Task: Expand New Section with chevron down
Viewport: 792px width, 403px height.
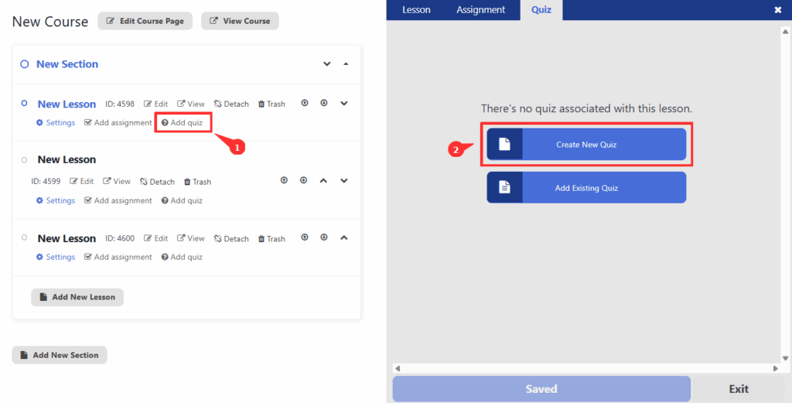Action: [327, 64]
